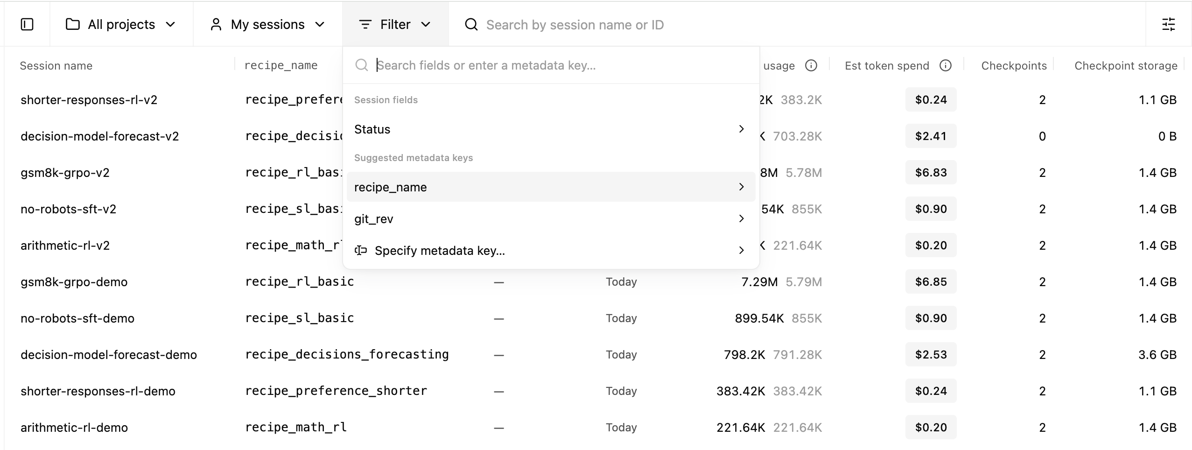Open the display settings sliders icon
This screenshot has height=450, width=1192.
coord(1168,24)
